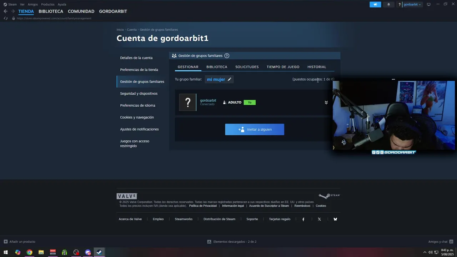Click the gordoarbit member avatar

tap(187, 102)
